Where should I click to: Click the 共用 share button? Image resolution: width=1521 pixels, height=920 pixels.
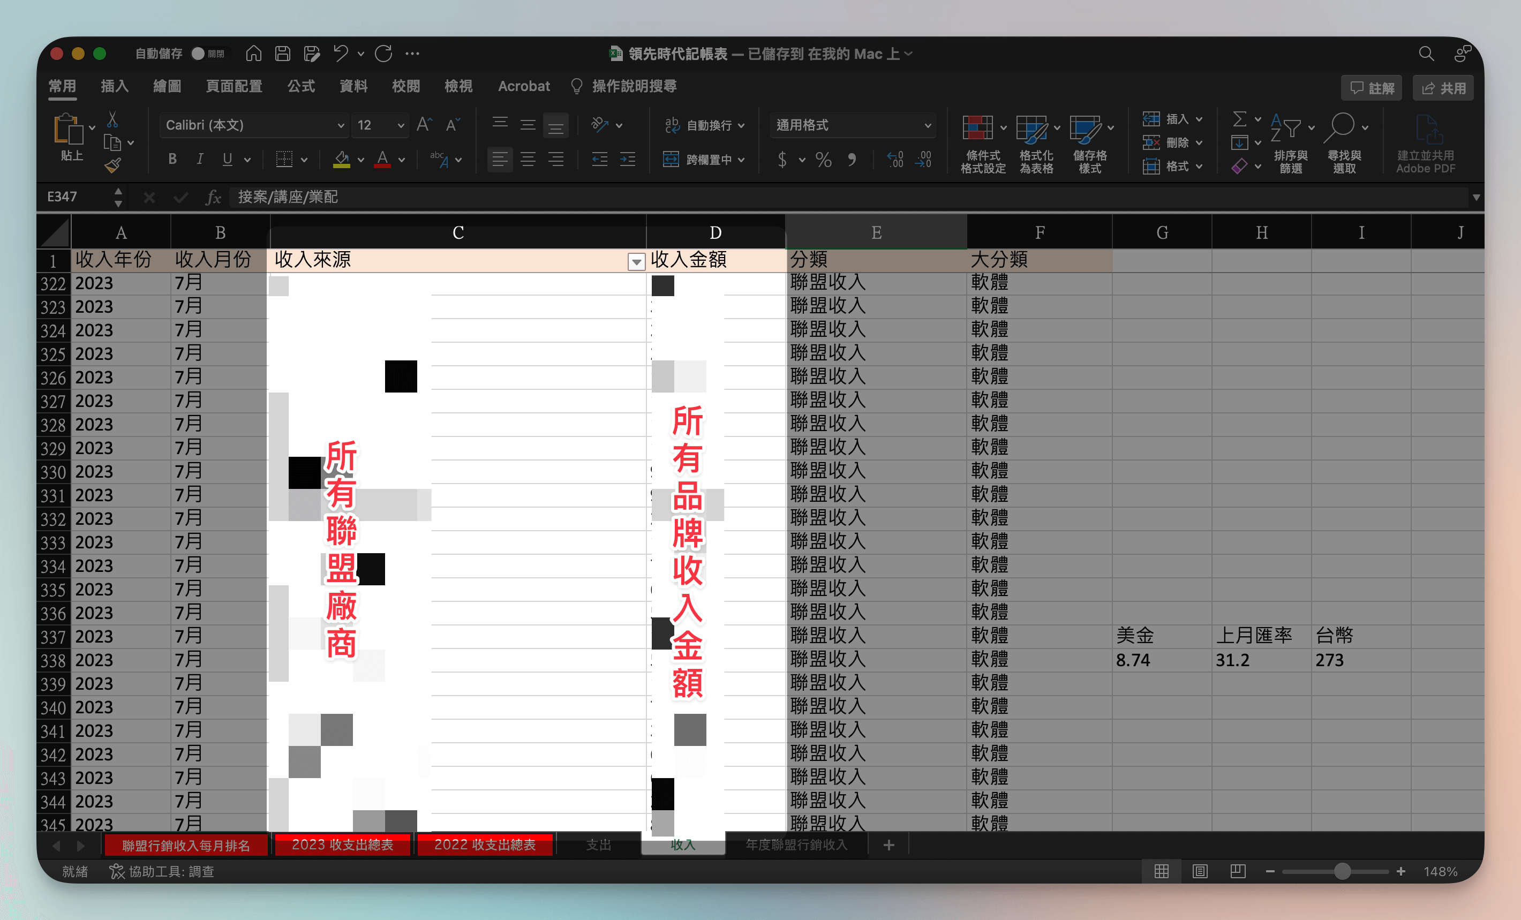[x=1443, y=88]
